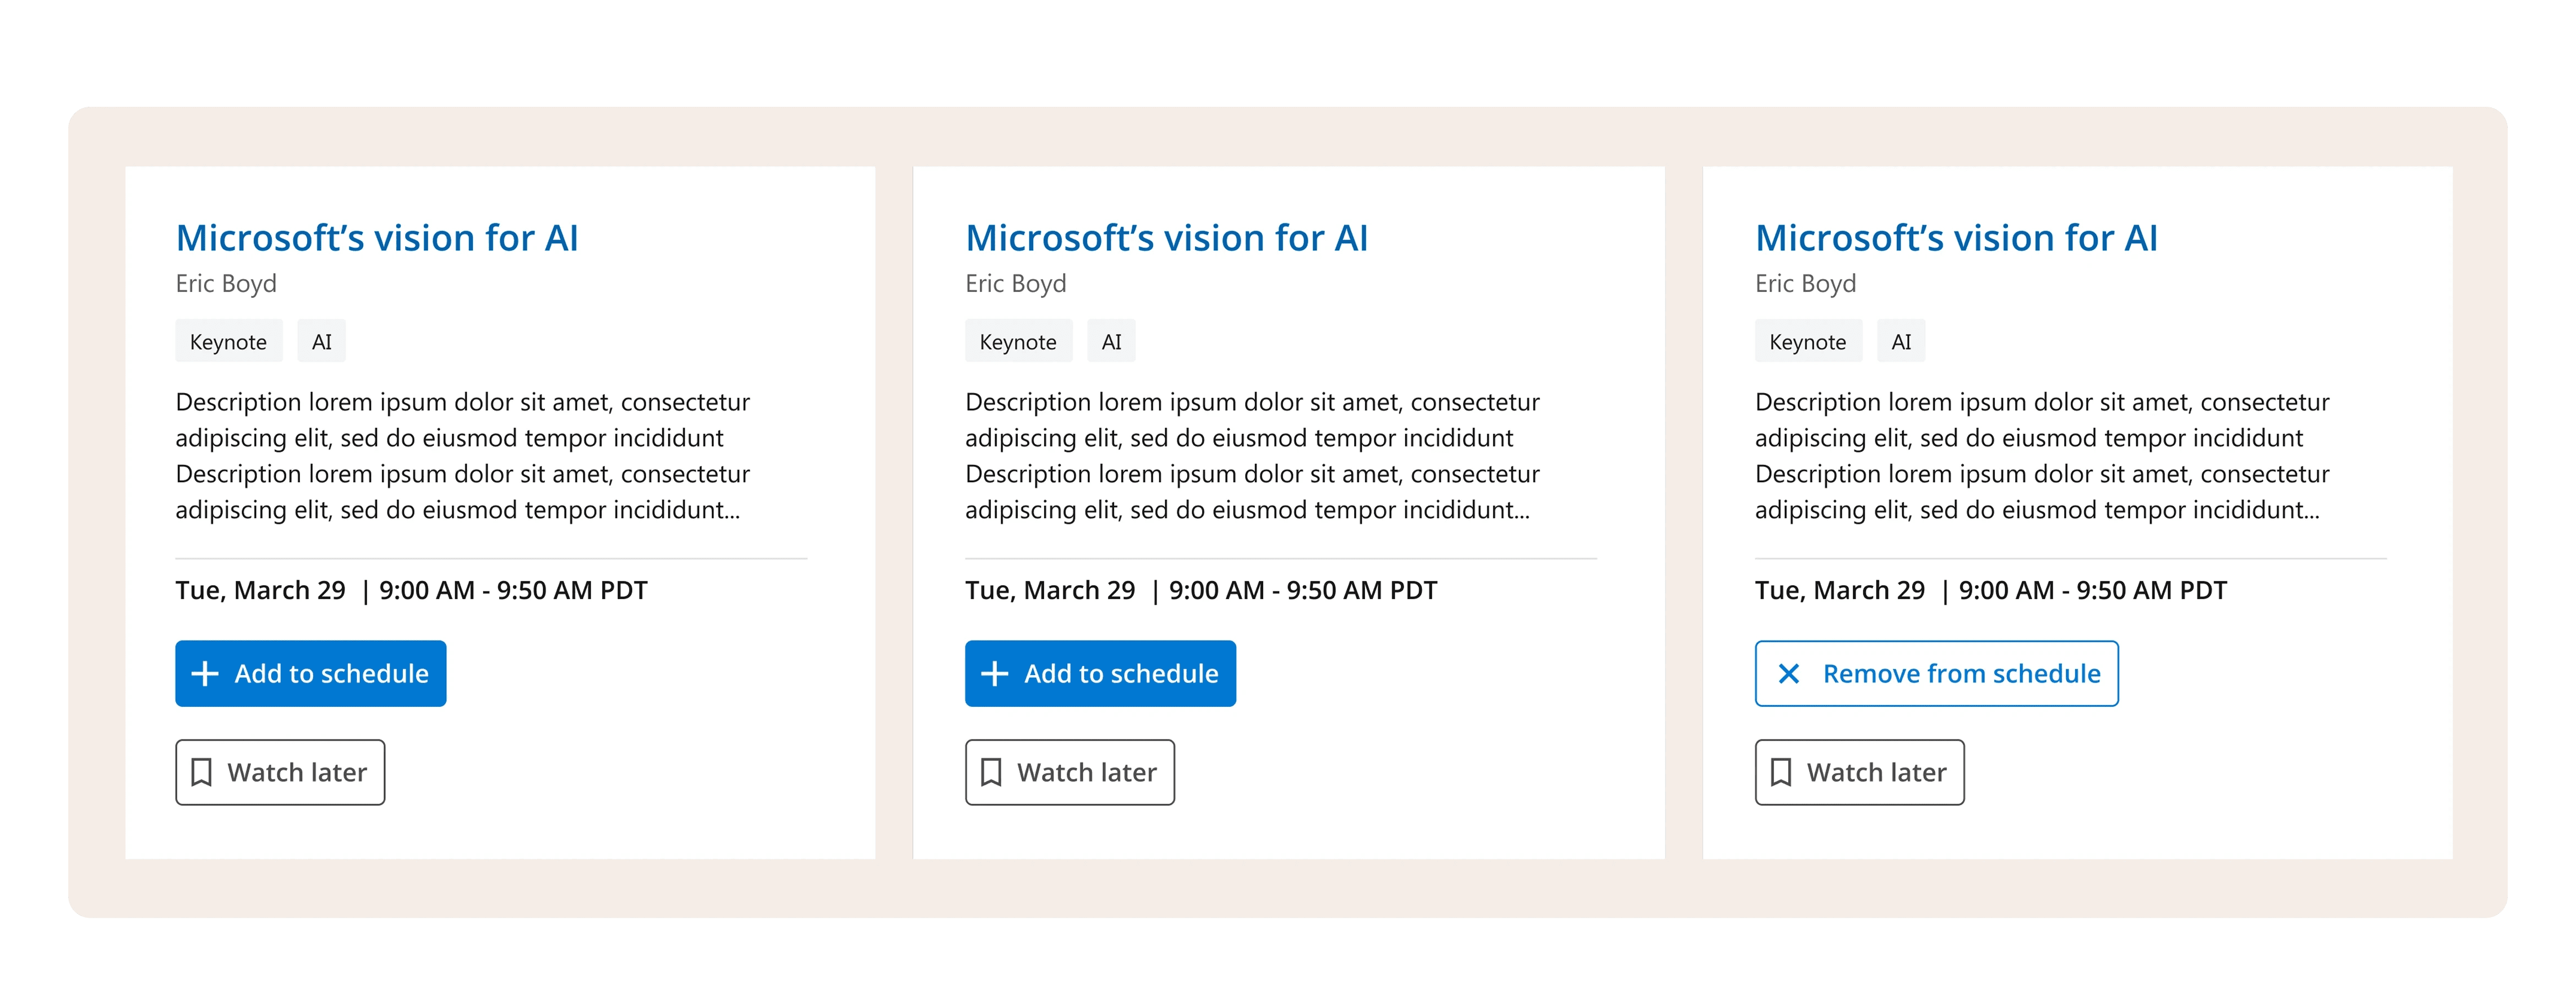2576x992 pixels.
Task: Click Eric Boyd speaker name in first card
Action: pos(226,284)
